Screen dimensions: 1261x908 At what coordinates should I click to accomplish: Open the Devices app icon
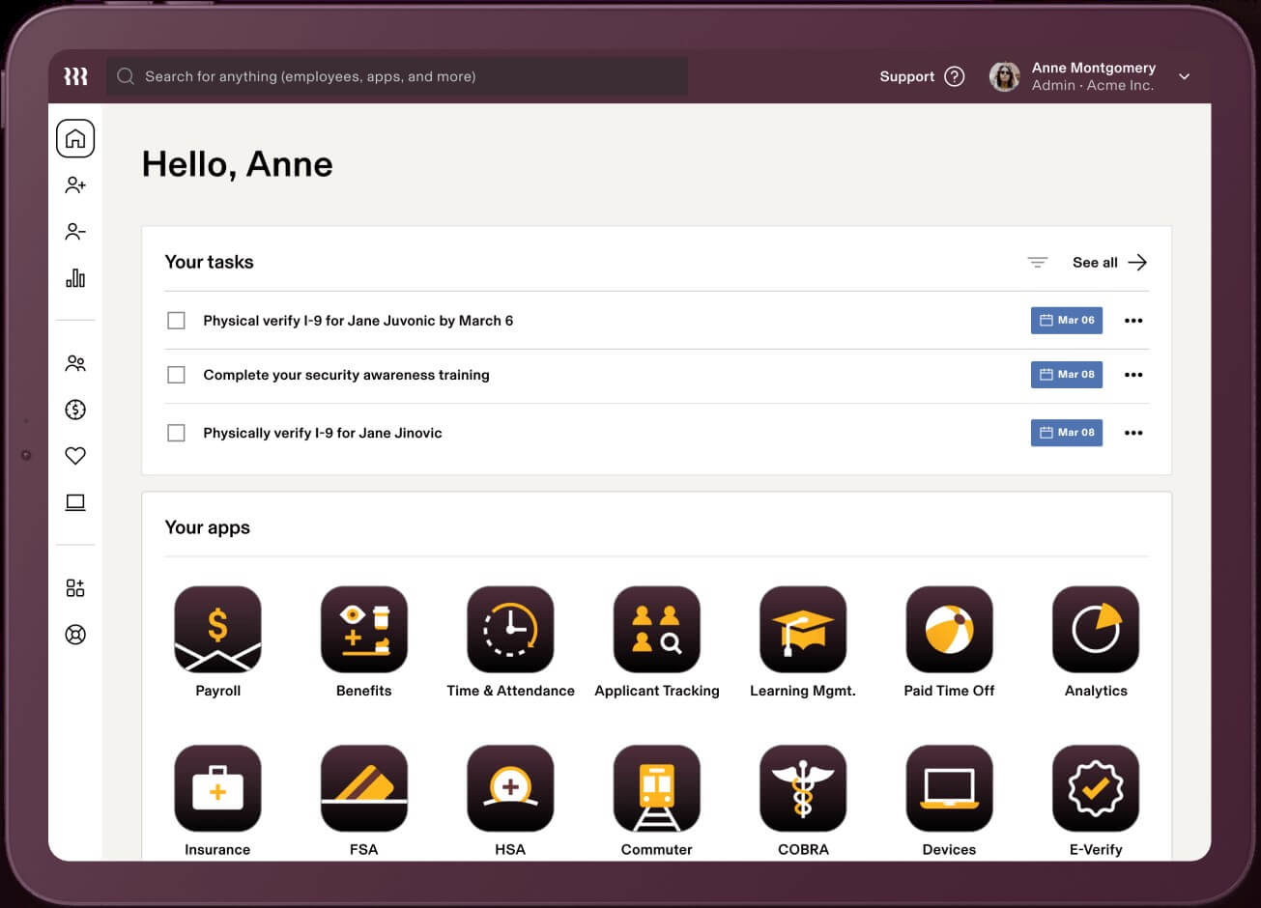pos(949,788)
